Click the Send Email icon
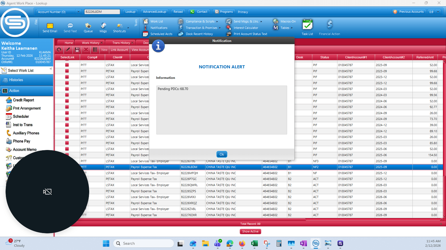Viewport: 446px width, 250px height. 50,27
